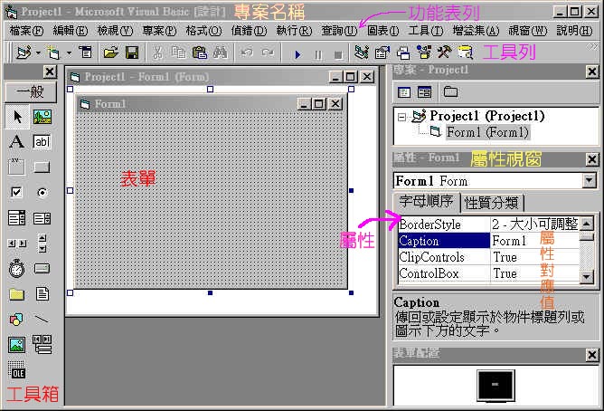Open Form Layout Window from toolbar
The height and width of the screenshot is (411, 604).
coord(403,53)
